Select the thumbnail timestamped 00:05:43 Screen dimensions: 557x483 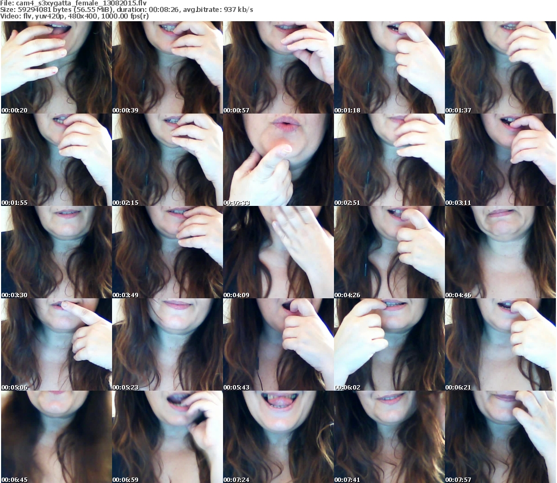(278, 344)
